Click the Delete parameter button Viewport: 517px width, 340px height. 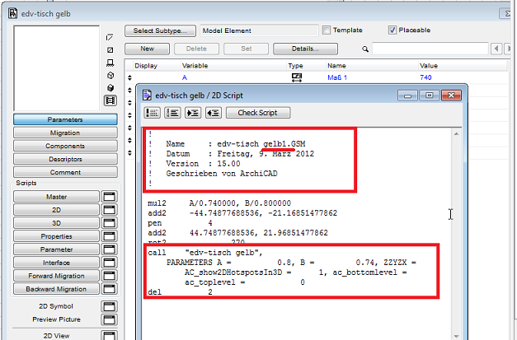(x=196, y=49)
